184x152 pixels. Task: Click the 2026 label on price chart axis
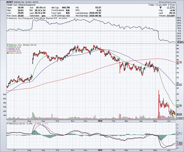coord(100,121)
